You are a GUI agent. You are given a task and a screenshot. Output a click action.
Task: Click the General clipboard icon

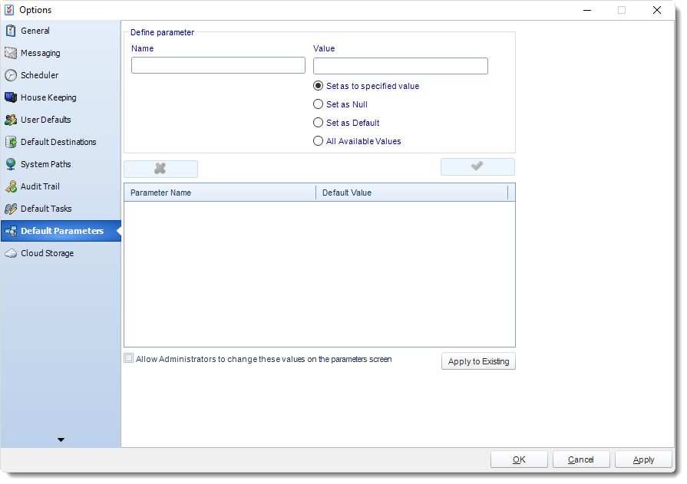11,31
